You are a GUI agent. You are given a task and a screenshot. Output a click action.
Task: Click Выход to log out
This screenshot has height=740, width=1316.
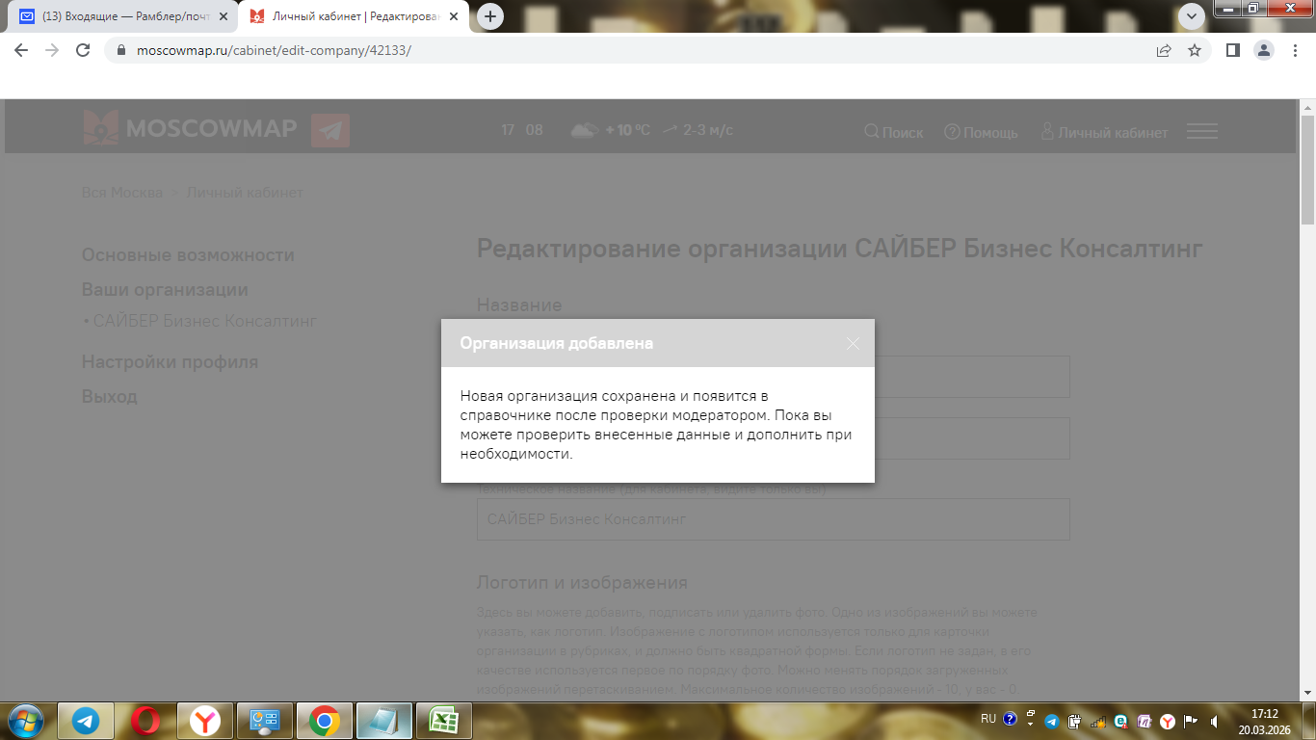pyautogui.click(x=109, y=397)
